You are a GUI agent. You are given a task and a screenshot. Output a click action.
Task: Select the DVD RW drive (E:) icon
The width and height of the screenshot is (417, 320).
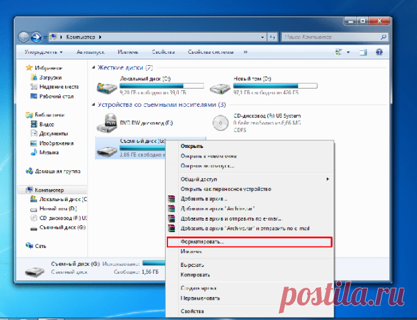click(107, 123)
